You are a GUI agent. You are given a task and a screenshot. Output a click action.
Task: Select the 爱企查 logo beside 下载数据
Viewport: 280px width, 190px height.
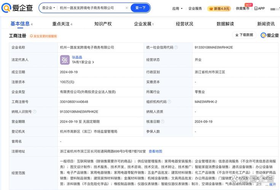[x=270, y=35]
